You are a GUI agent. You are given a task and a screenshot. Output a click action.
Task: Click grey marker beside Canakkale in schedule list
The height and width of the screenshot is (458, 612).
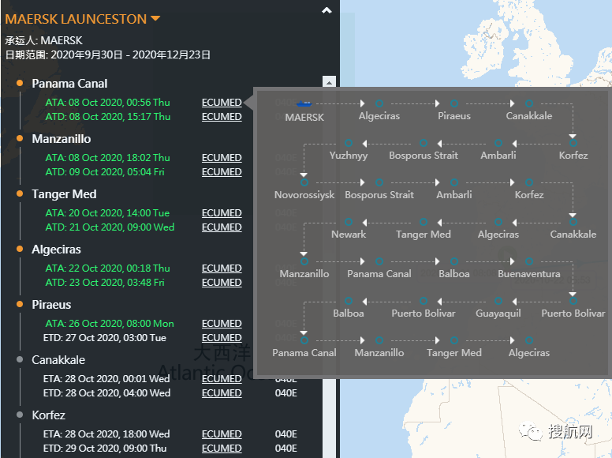(20, 360)
